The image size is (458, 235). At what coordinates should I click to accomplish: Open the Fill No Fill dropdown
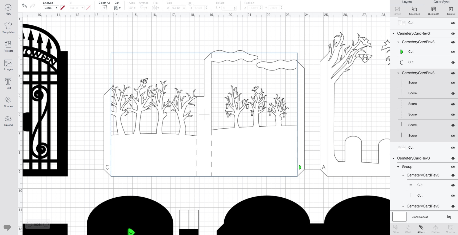[x=76, y=8]
